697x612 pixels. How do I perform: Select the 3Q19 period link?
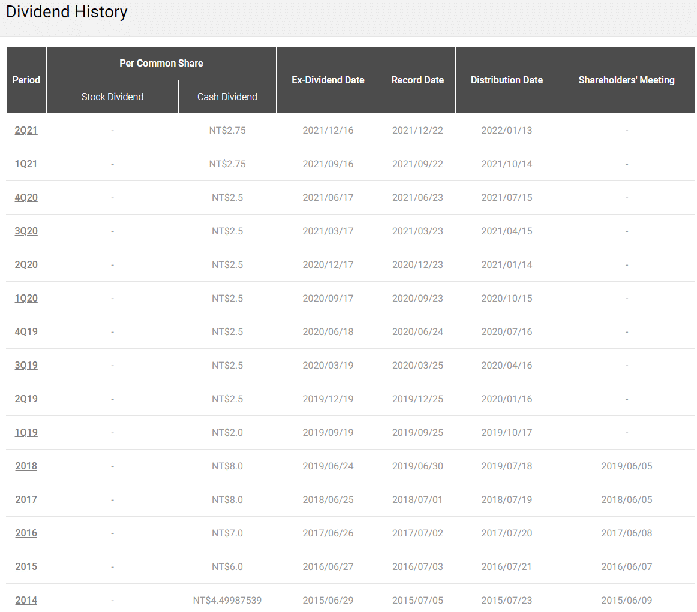click(x=26, y=365)
